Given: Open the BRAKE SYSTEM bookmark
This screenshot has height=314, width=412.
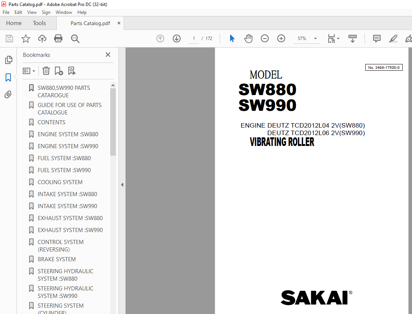Looking at the screenshot, I should click(57, 259).
